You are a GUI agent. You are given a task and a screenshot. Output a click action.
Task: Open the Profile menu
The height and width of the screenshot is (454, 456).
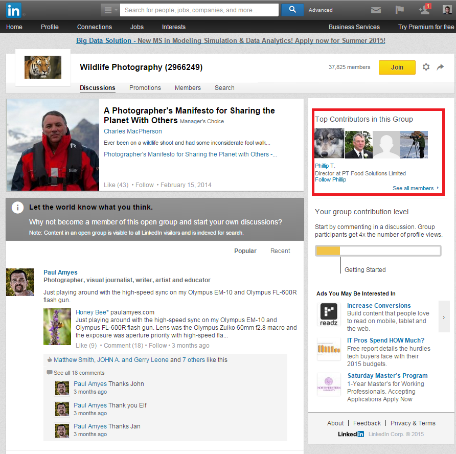[50, 27]
